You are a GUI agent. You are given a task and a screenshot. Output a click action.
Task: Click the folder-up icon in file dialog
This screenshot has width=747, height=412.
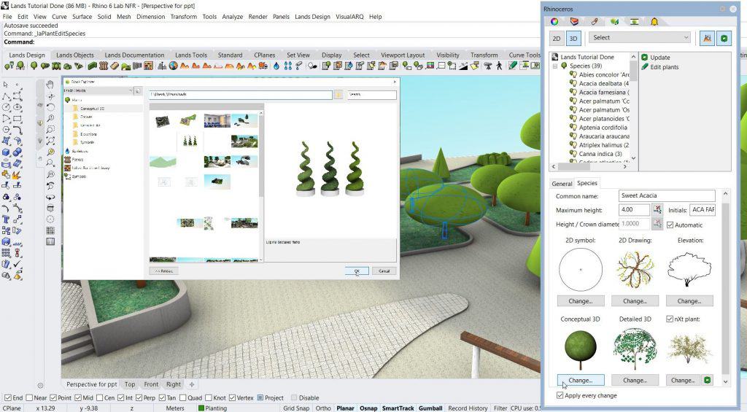(338, 94)
